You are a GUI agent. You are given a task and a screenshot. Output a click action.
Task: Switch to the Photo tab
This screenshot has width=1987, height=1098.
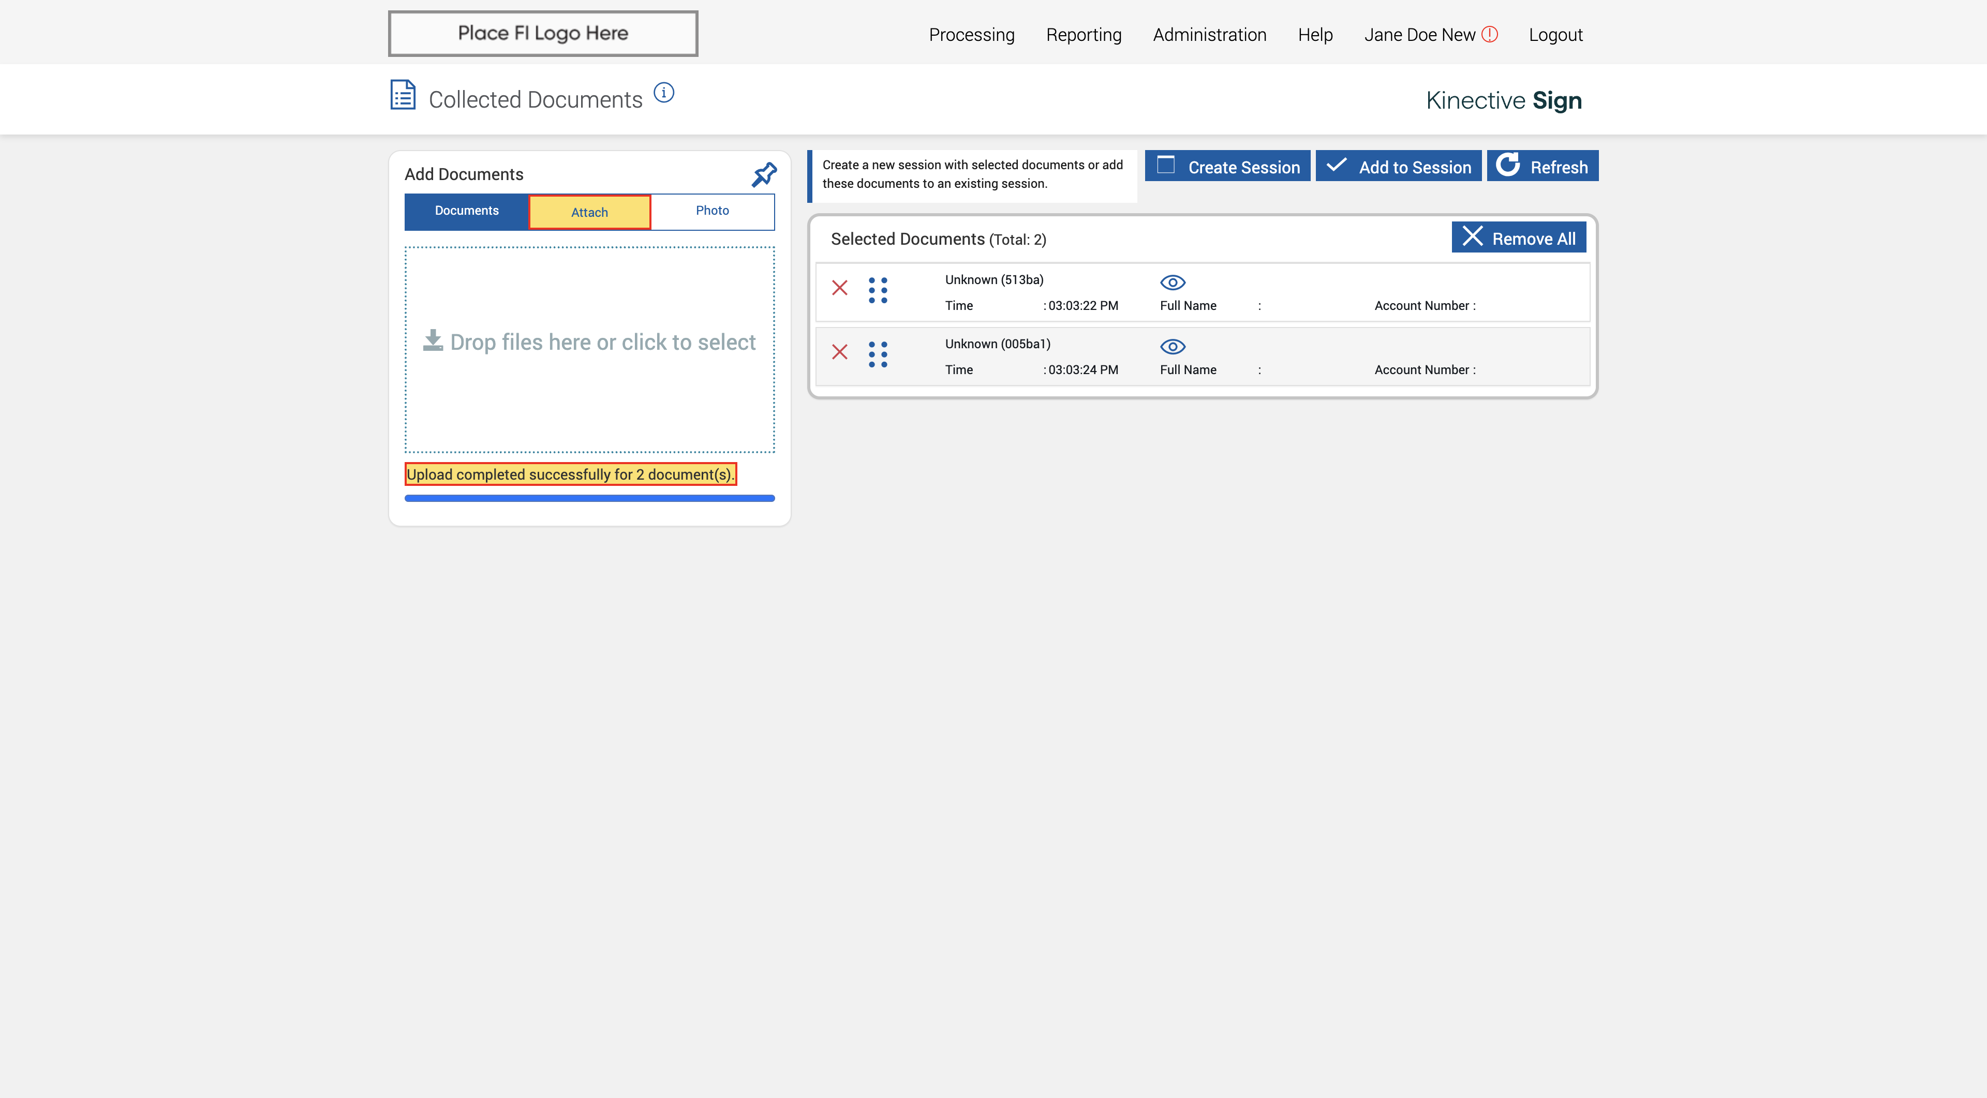click(x=712, y=211)
